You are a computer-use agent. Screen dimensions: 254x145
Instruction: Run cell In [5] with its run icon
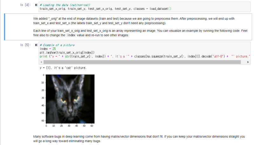pos(36,45)
